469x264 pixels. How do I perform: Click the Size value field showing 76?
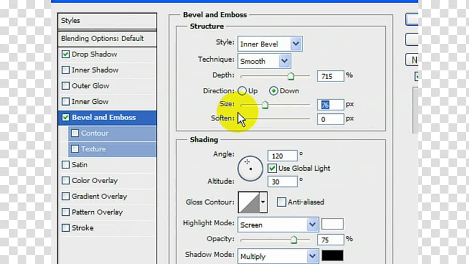click(x=330, y=105)
